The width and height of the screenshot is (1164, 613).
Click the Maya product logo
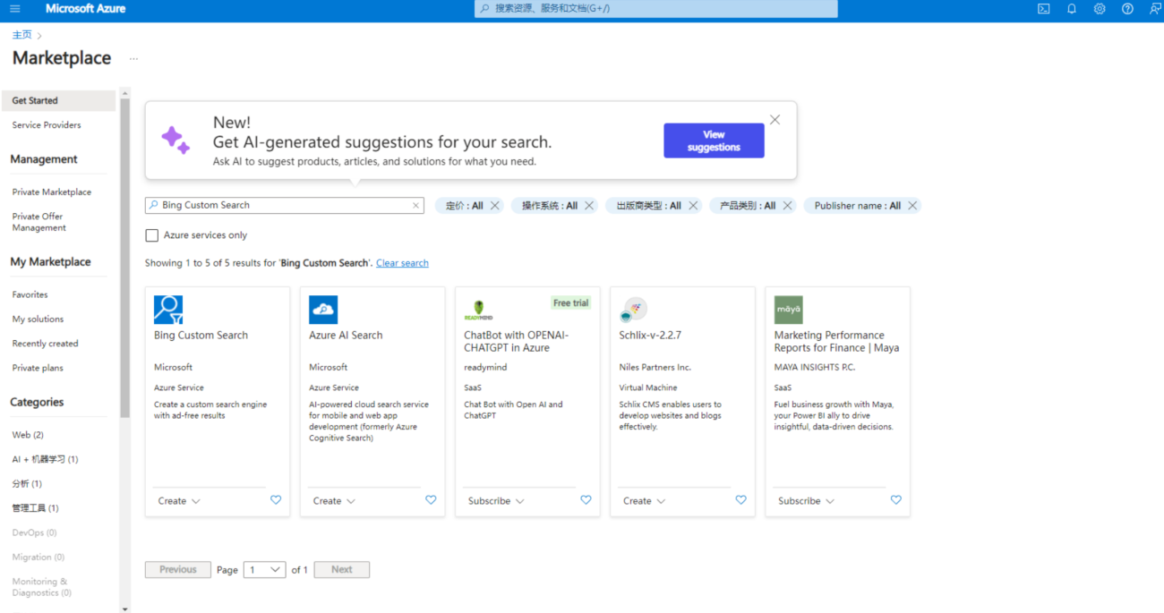[789, 310]
